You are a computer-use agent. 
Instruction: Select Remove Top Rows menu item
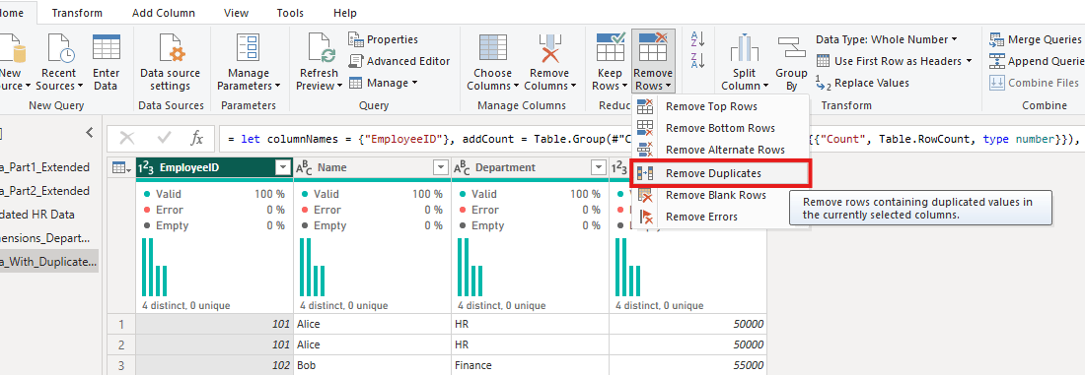click(720, 106)
